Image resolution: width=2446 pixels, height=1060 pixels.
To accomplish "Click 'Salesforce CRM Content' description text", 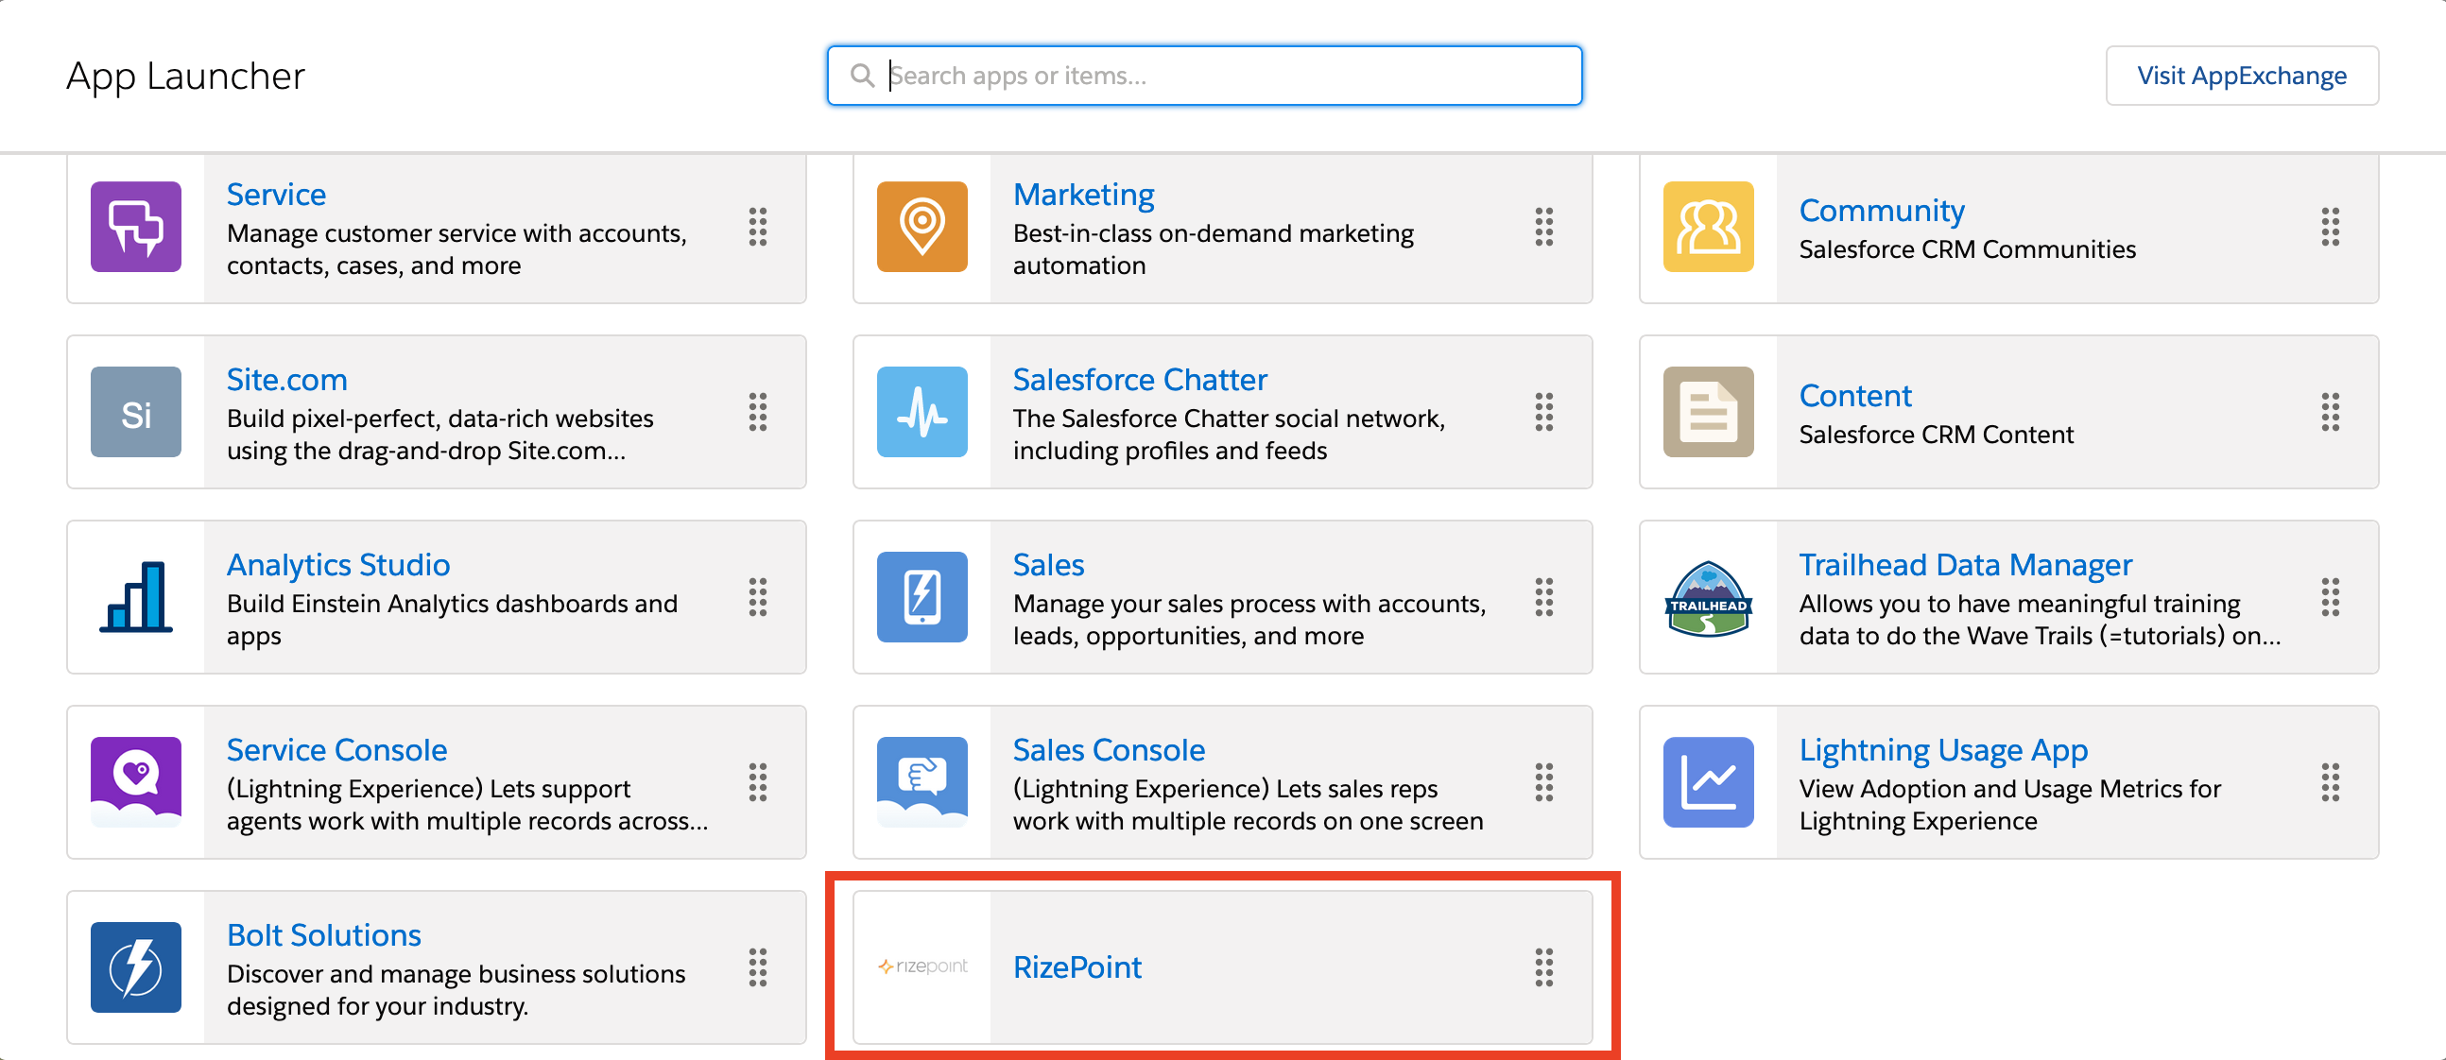I will coord(1935,435).
